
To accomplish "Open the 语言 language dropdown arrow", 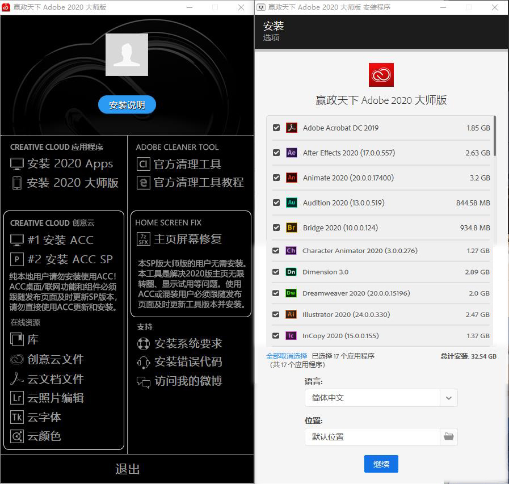I will click(449, 398).
